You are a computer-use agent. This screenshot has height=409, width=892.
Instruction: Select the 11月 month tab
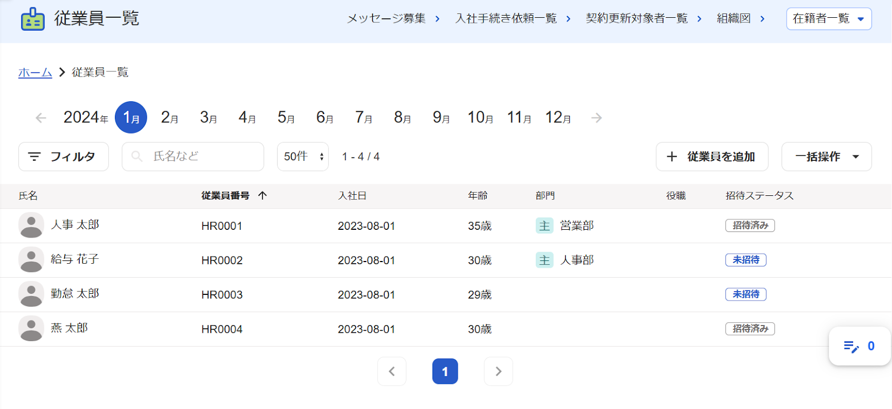coord(519,117)
